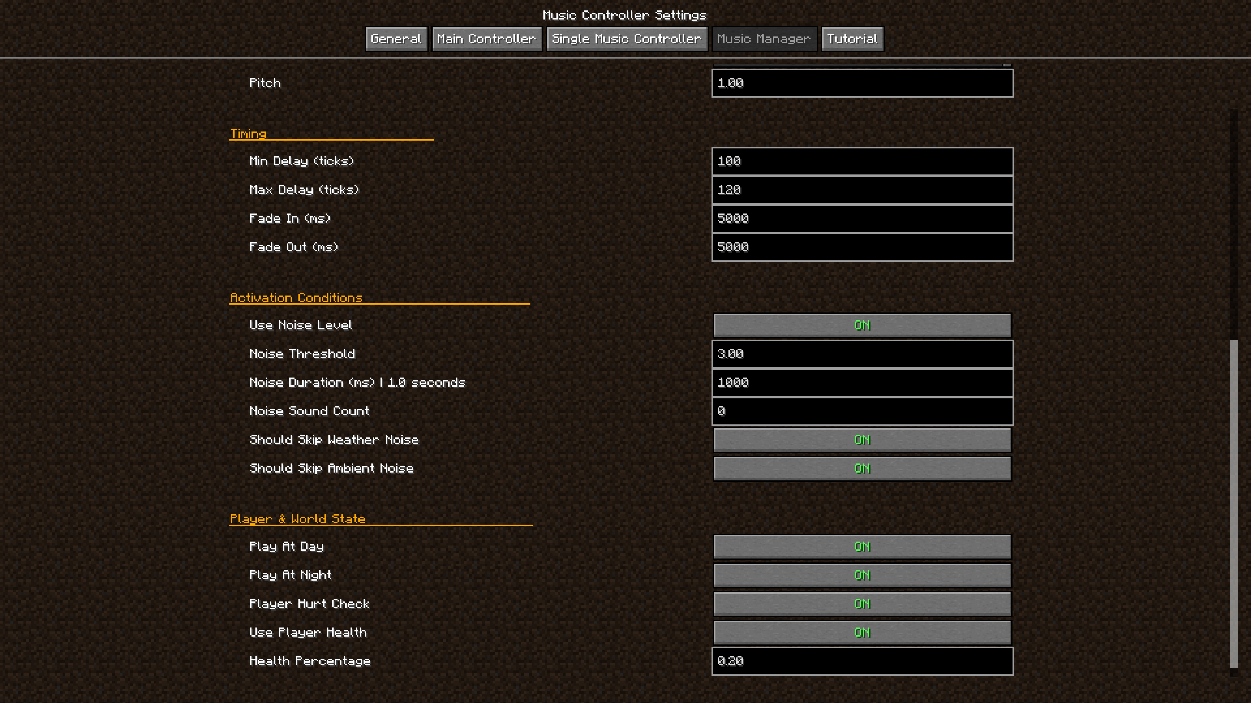
Task: Focus the Health Percentage field
Action: [862, 661]
